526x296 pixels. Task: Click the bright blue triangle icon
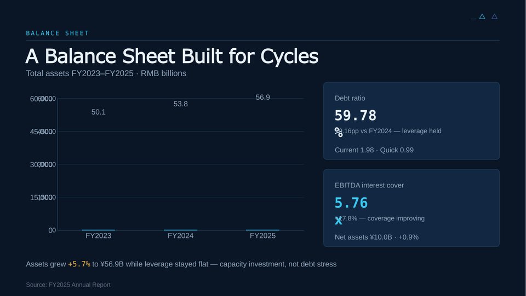click(482, 16)
